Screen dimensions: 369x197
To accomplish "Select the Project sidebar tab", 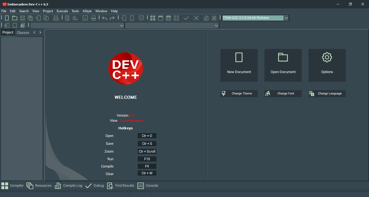I will click(x=8, y=32).
